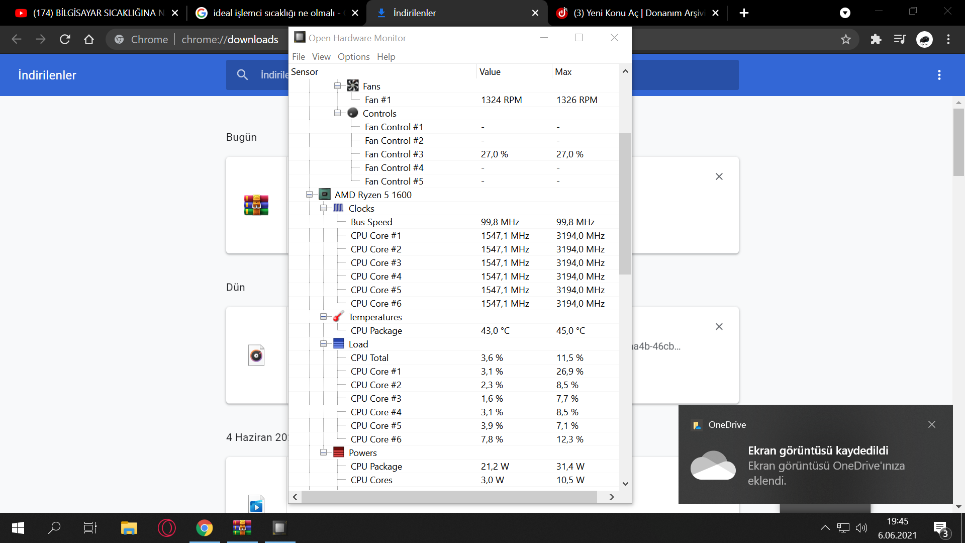Open Task View on the taskbar
Screen dimensions: 965x543
[90, 528]
